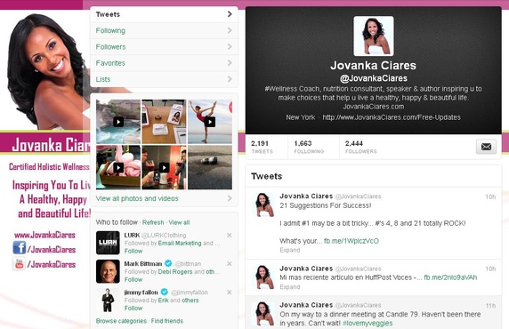Follow LURK
Screen dimensions: 509x329
(133, 251)
